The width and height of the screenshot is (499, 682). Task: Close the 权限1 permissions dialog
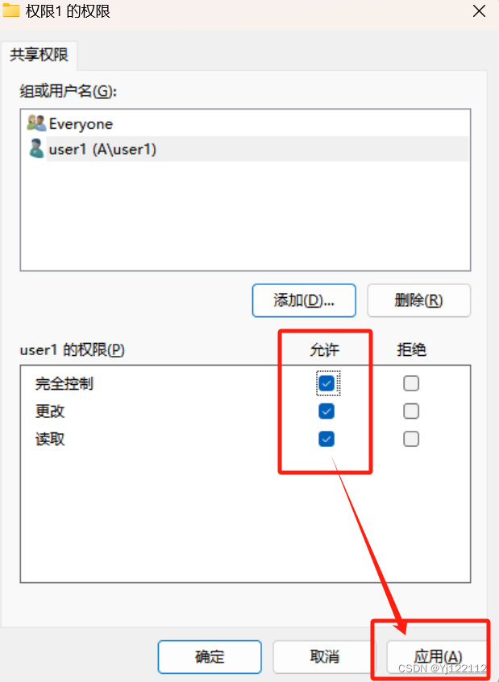point(479,11)
